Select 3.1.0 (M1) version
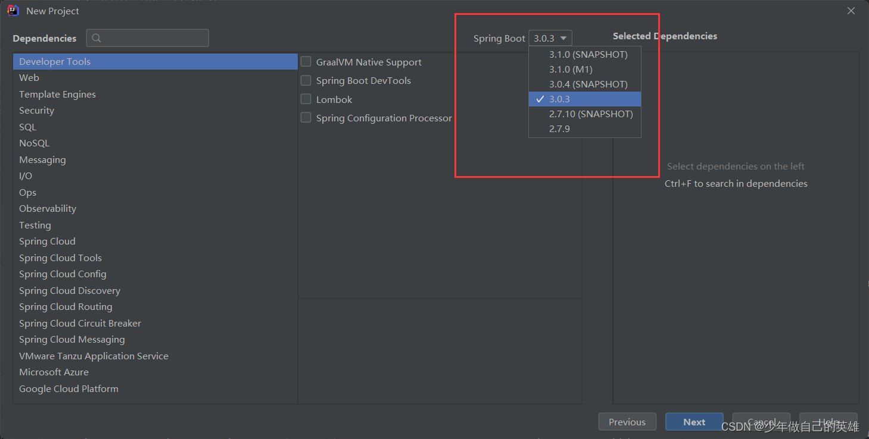869x439 pixels. tap(585, 69)
